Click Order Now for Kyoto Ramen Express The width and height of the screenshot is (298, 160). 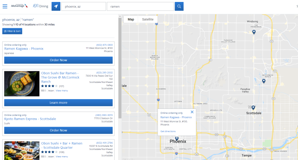coord(58,130)
